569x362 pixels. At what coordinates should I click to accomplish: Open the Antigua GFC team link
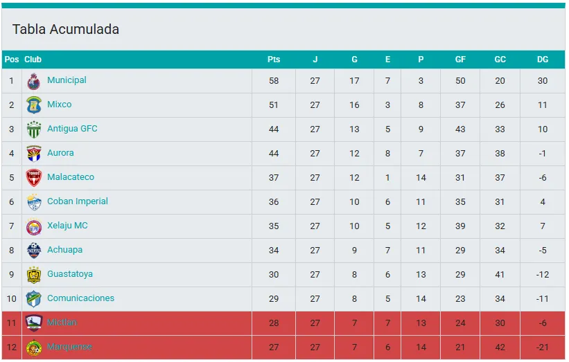pos(72,129)
